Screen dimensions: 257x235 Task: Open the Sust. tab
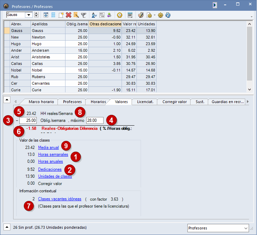tap(200, 102)
